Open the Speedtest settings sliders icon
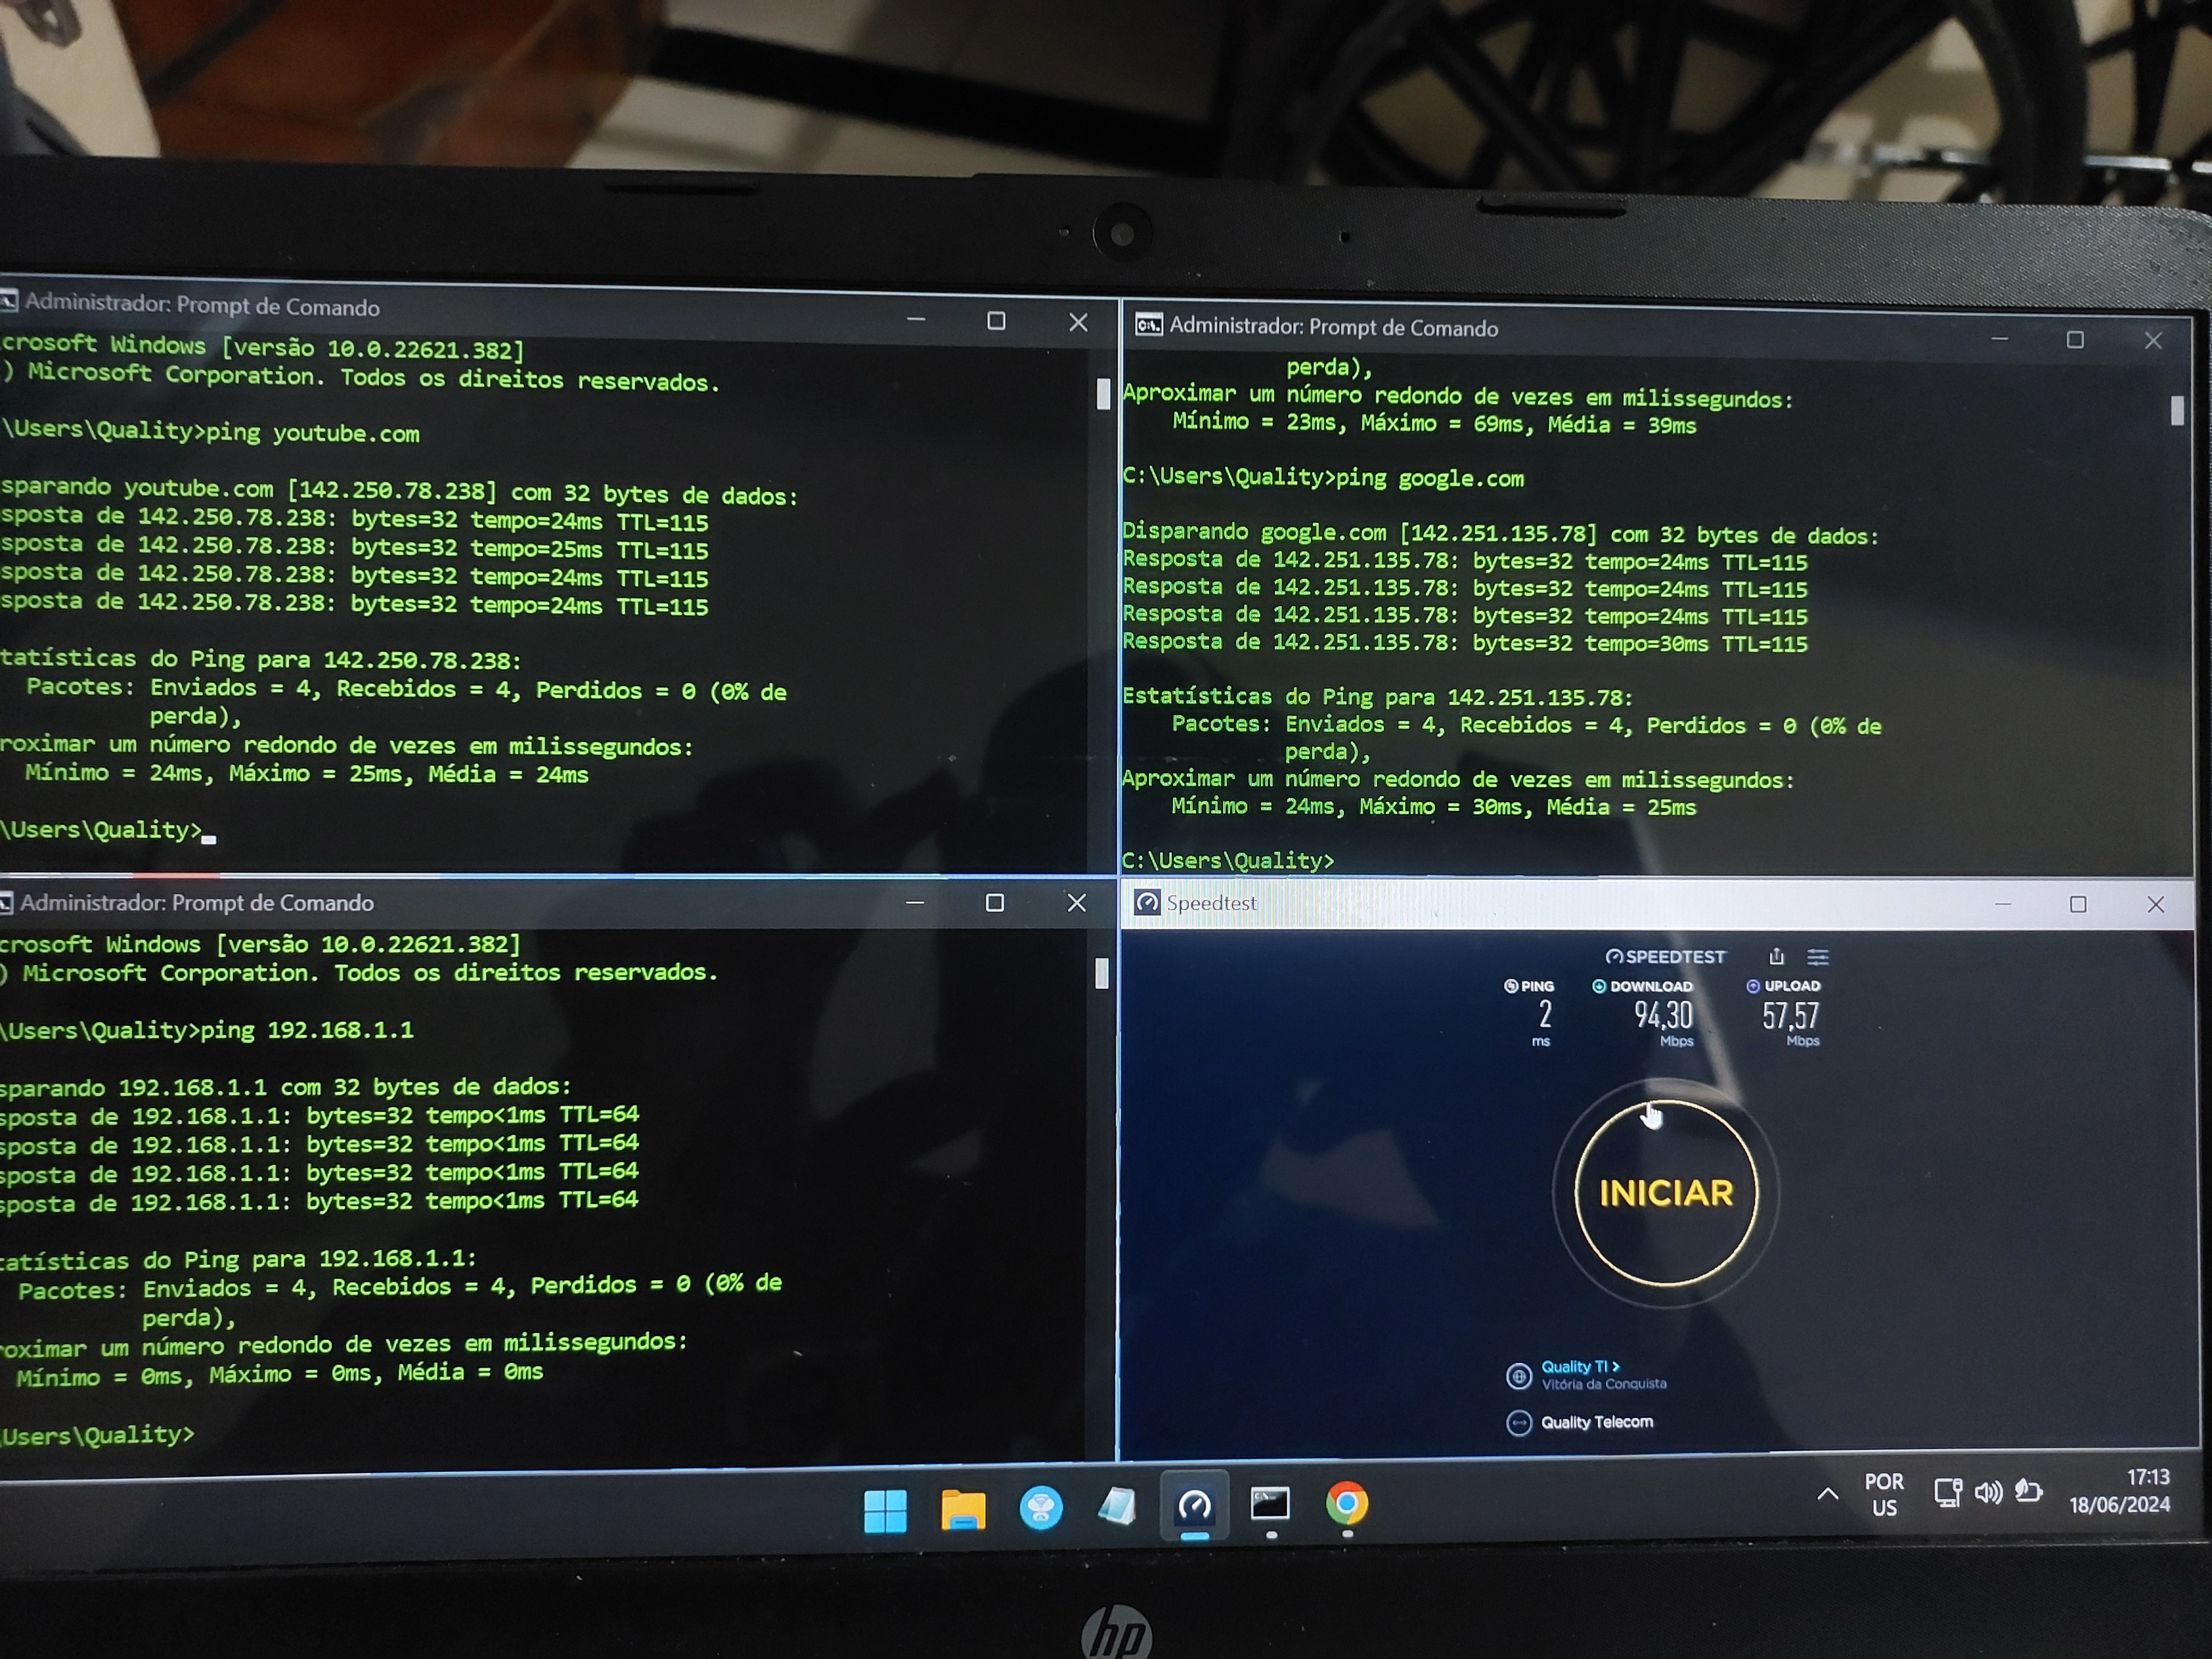 pyautogui.click(x=1818, y=957)
